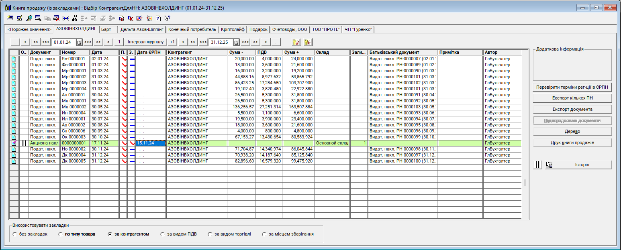Select 'за місцем зберігання' radio button
621x250 pixels.
[x=264, y=234]
